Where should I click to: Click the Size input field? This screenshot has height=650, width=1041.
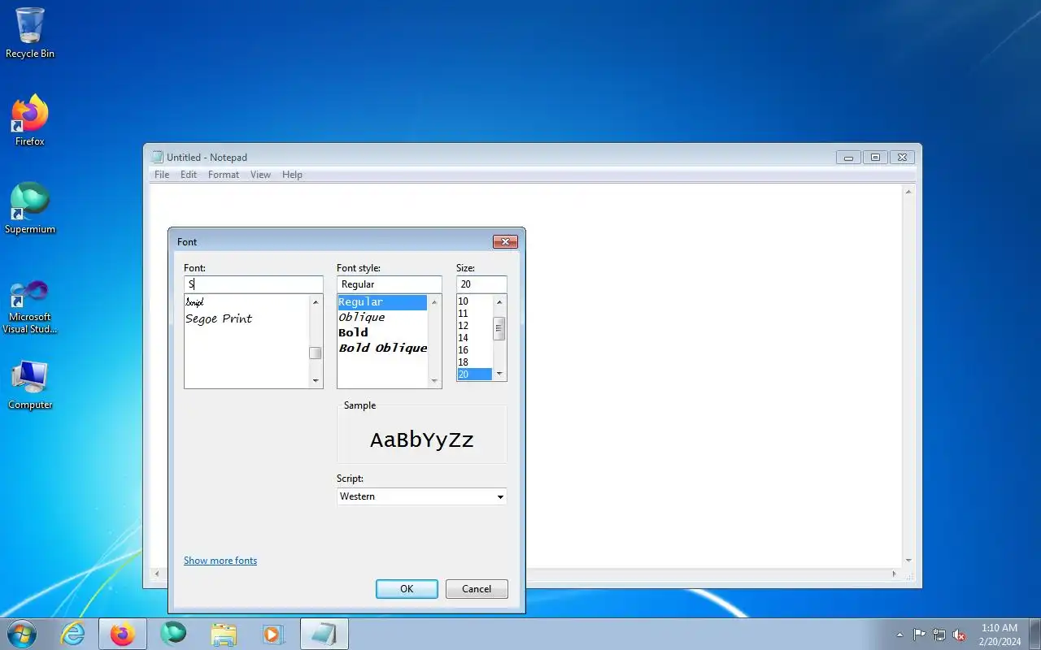(x=481, y=284)
